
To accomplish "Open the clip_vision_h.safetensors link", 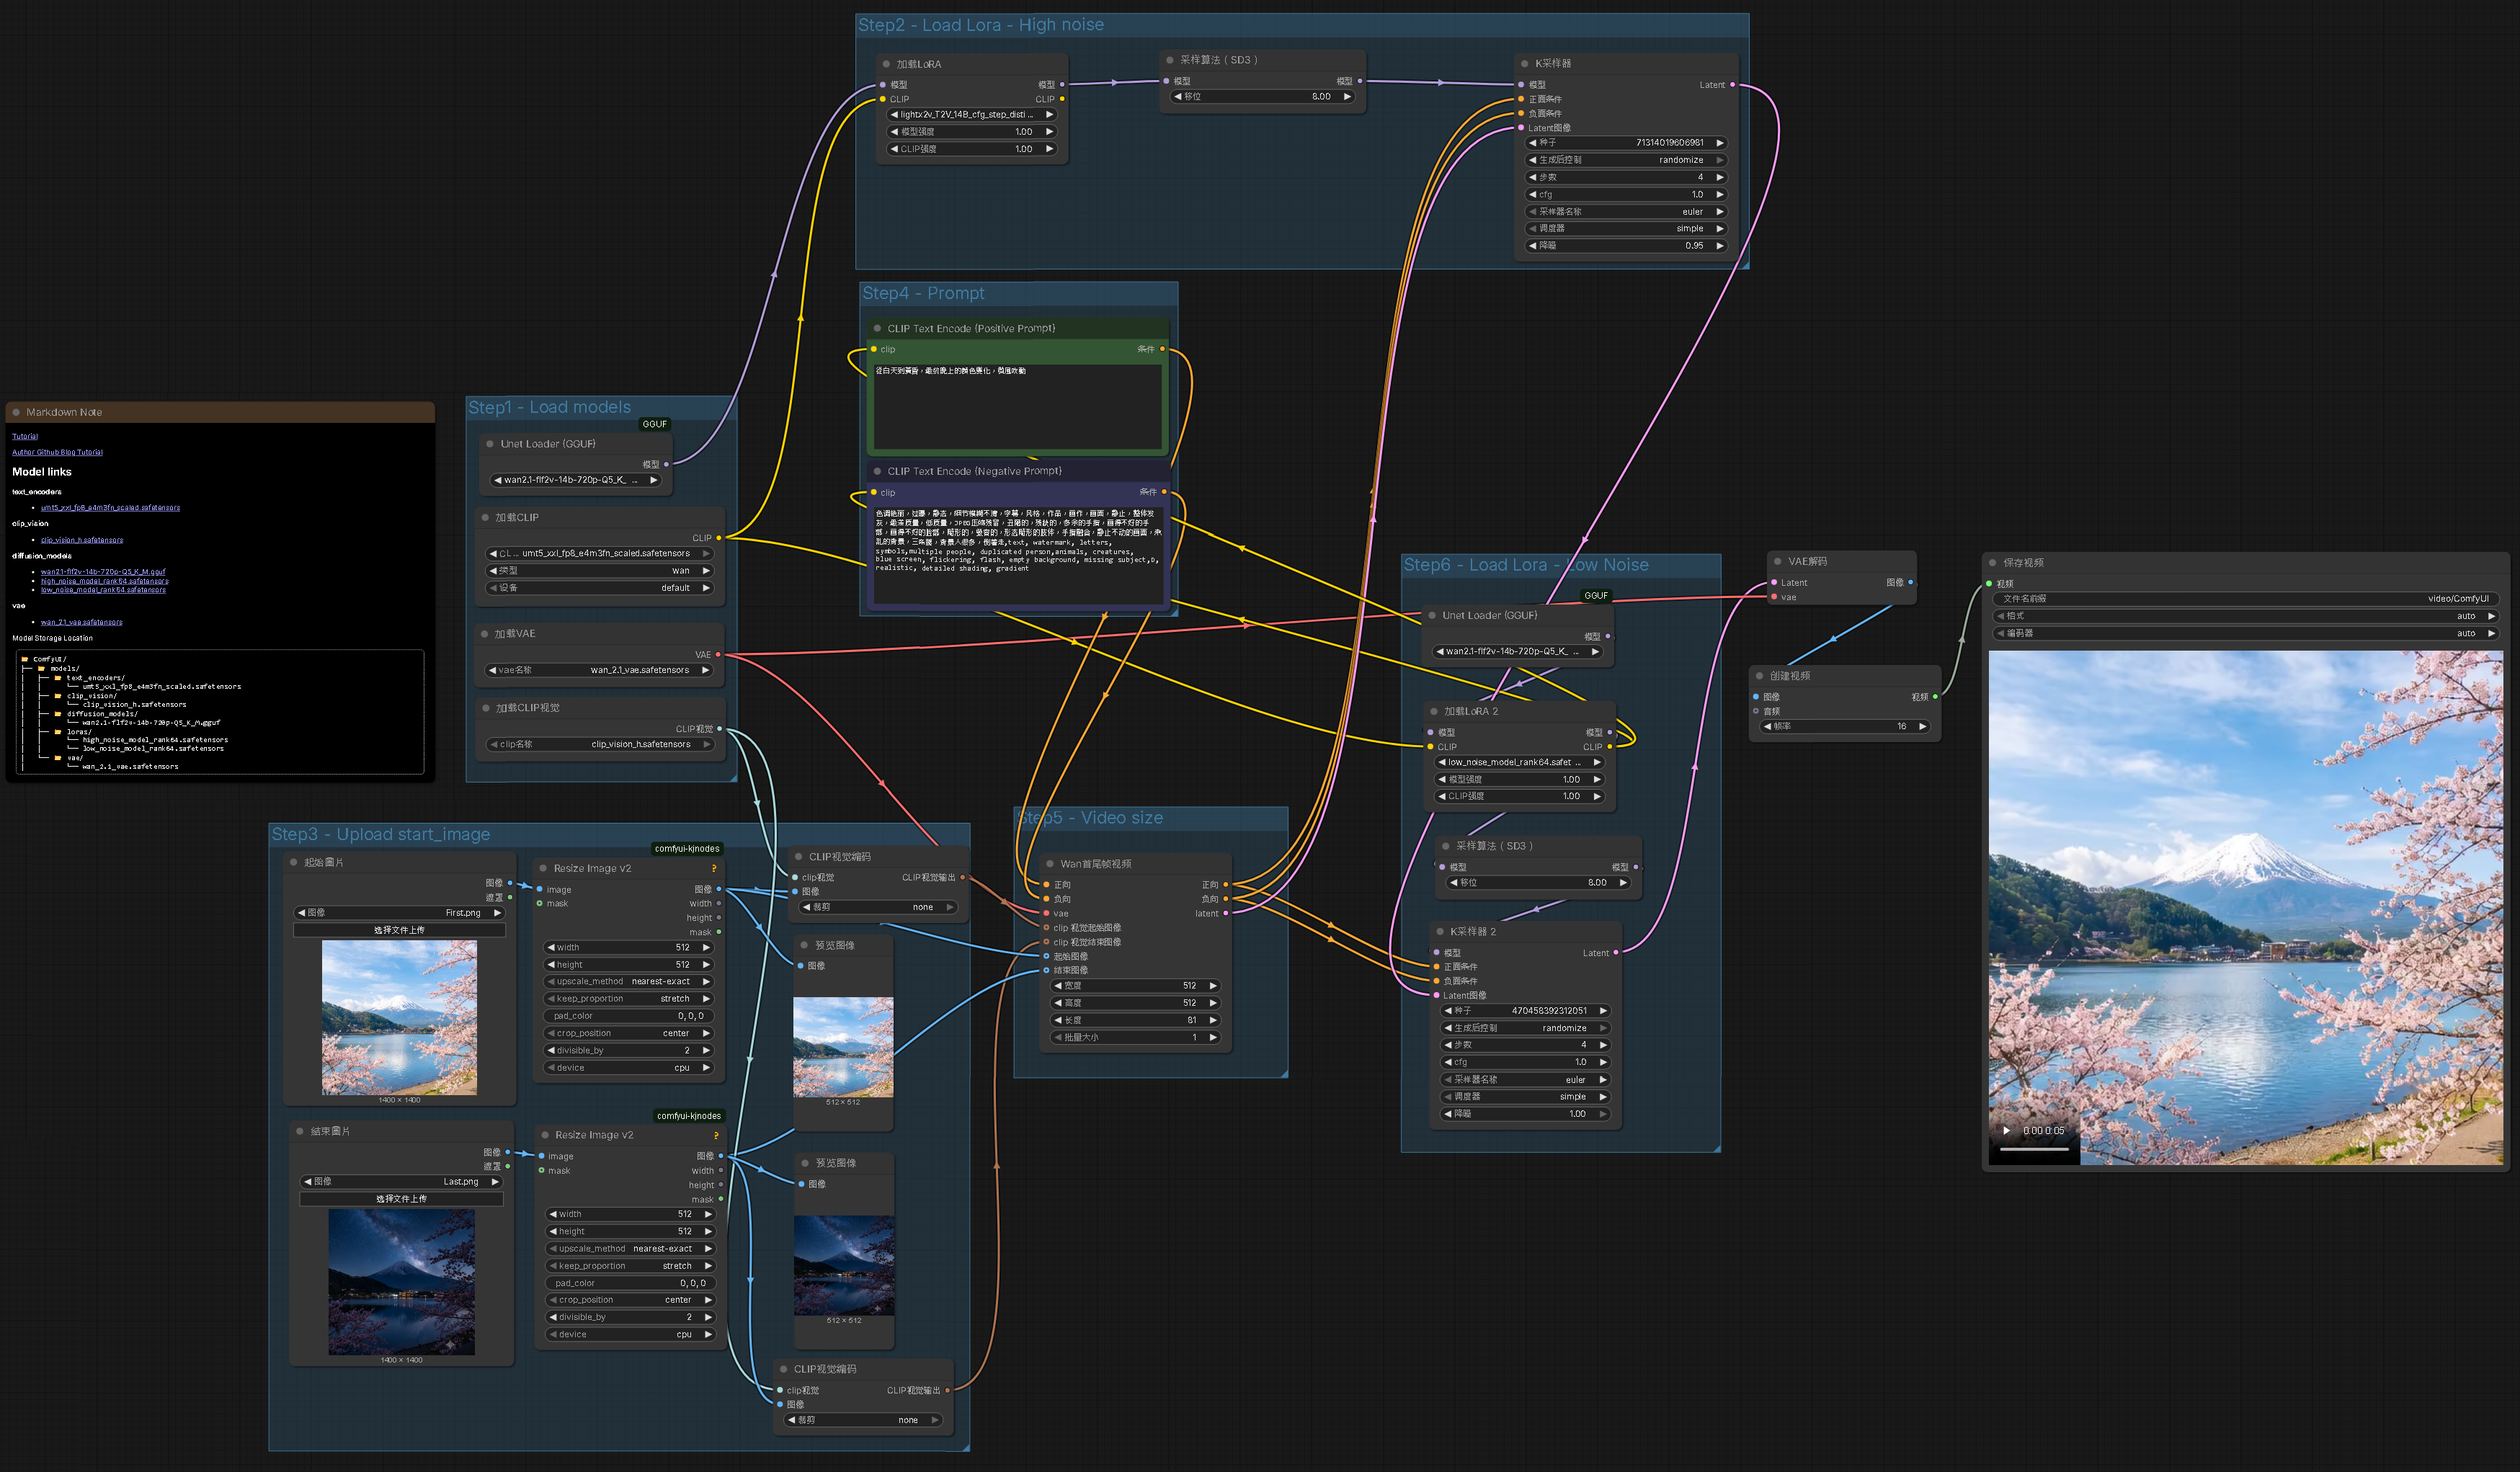I will pos(82,540).
